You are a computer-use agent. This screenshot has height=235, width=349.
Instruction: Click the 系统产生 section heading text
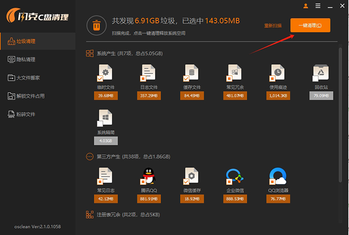tap(130, 54)
